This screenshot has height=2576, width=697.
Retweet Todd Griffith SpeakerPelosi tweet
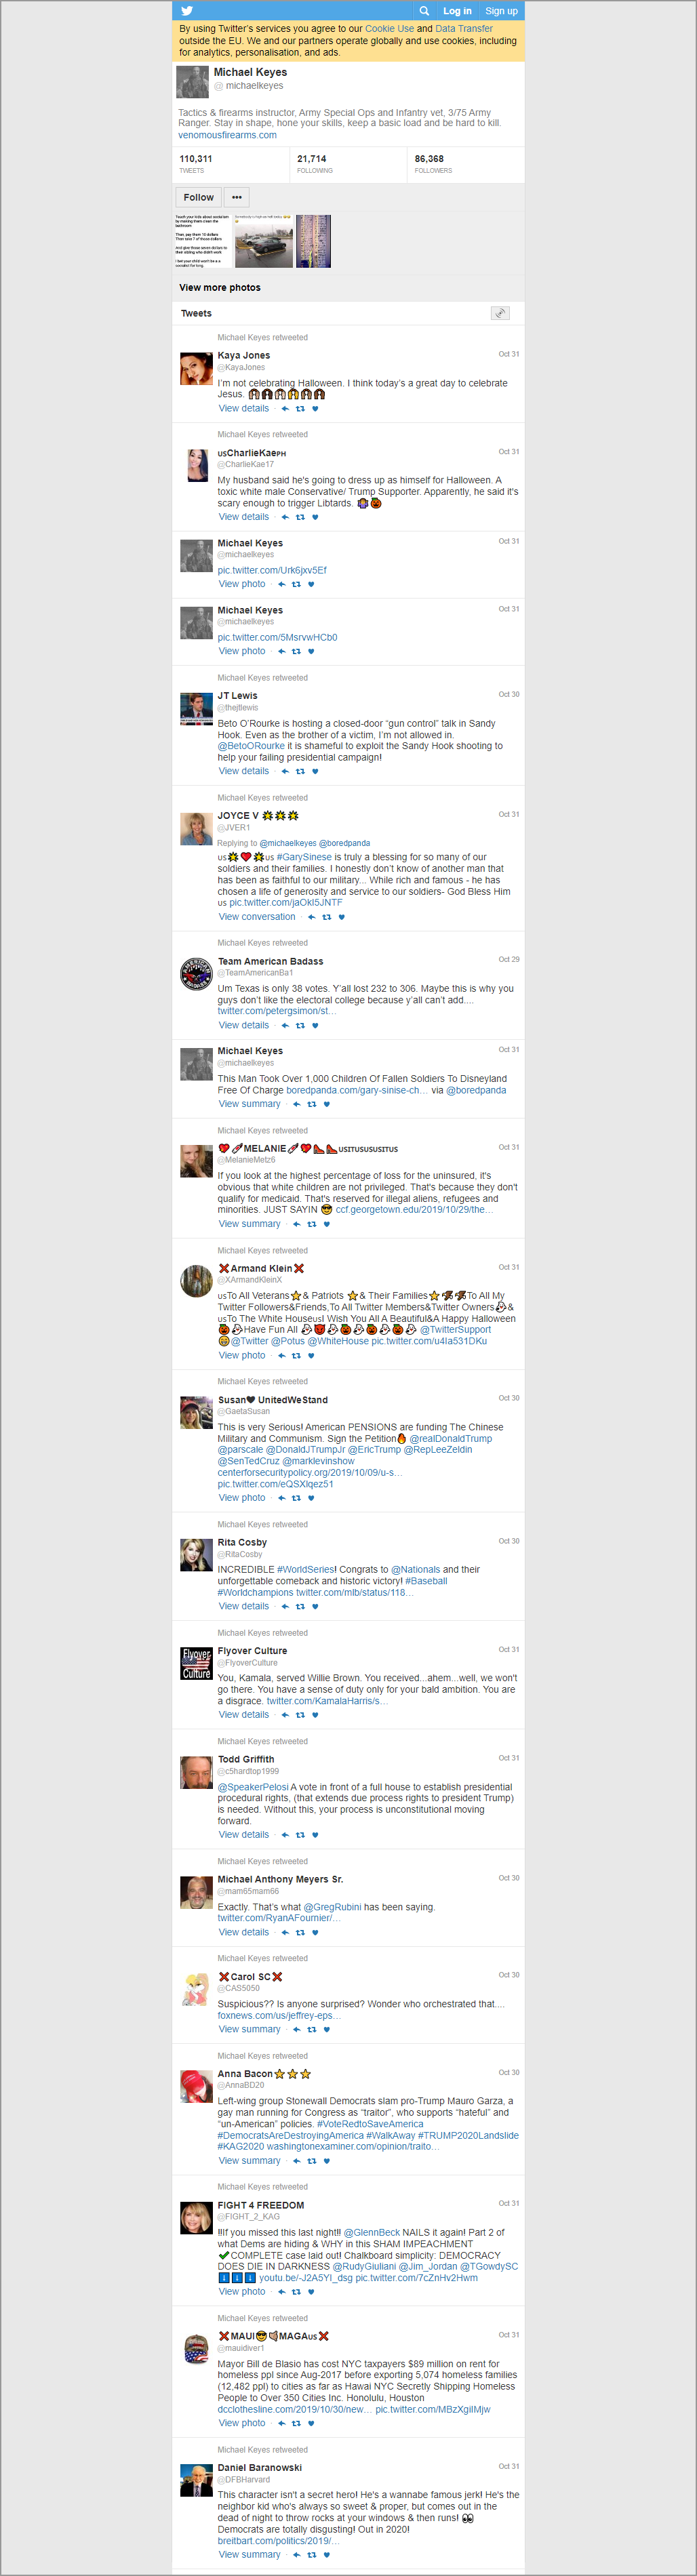click(300, 1834)
